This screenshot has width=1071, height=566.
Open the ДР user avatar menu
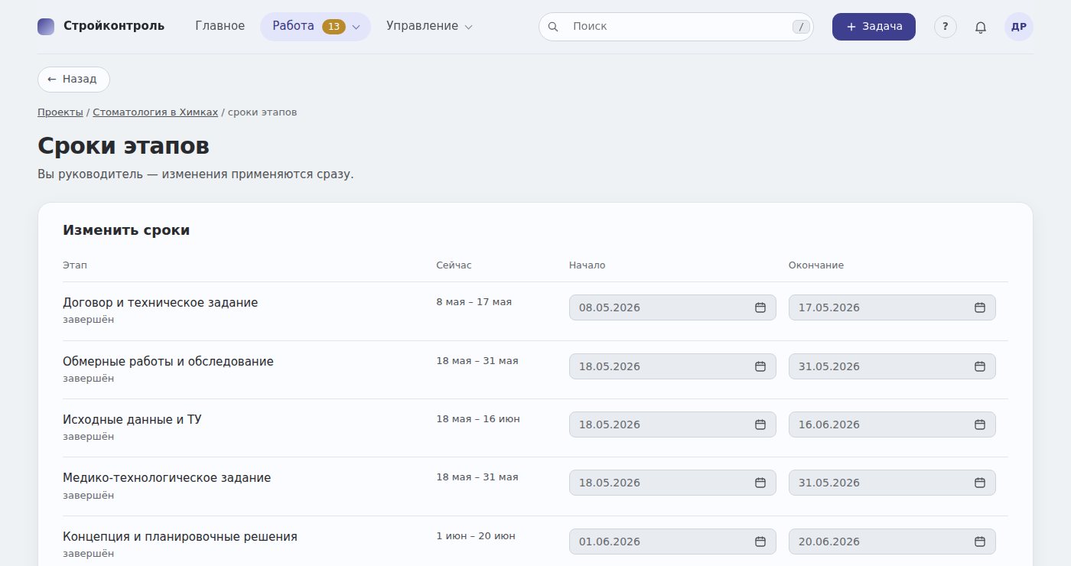point(1019,27)
